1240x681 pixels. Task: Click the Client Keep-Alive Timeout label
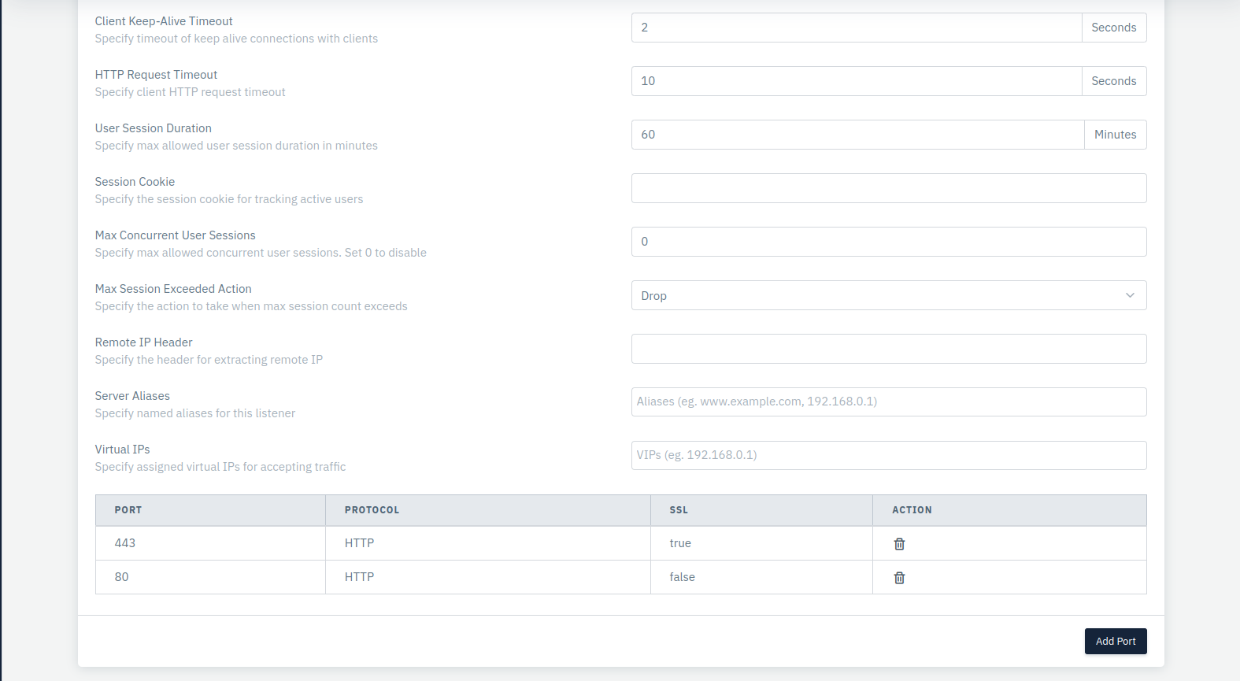click(164, 21)
